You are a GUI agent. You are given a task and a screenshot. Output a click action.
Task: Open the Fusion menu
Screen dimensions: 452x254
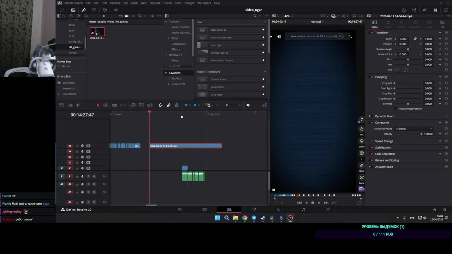[167, 3]
